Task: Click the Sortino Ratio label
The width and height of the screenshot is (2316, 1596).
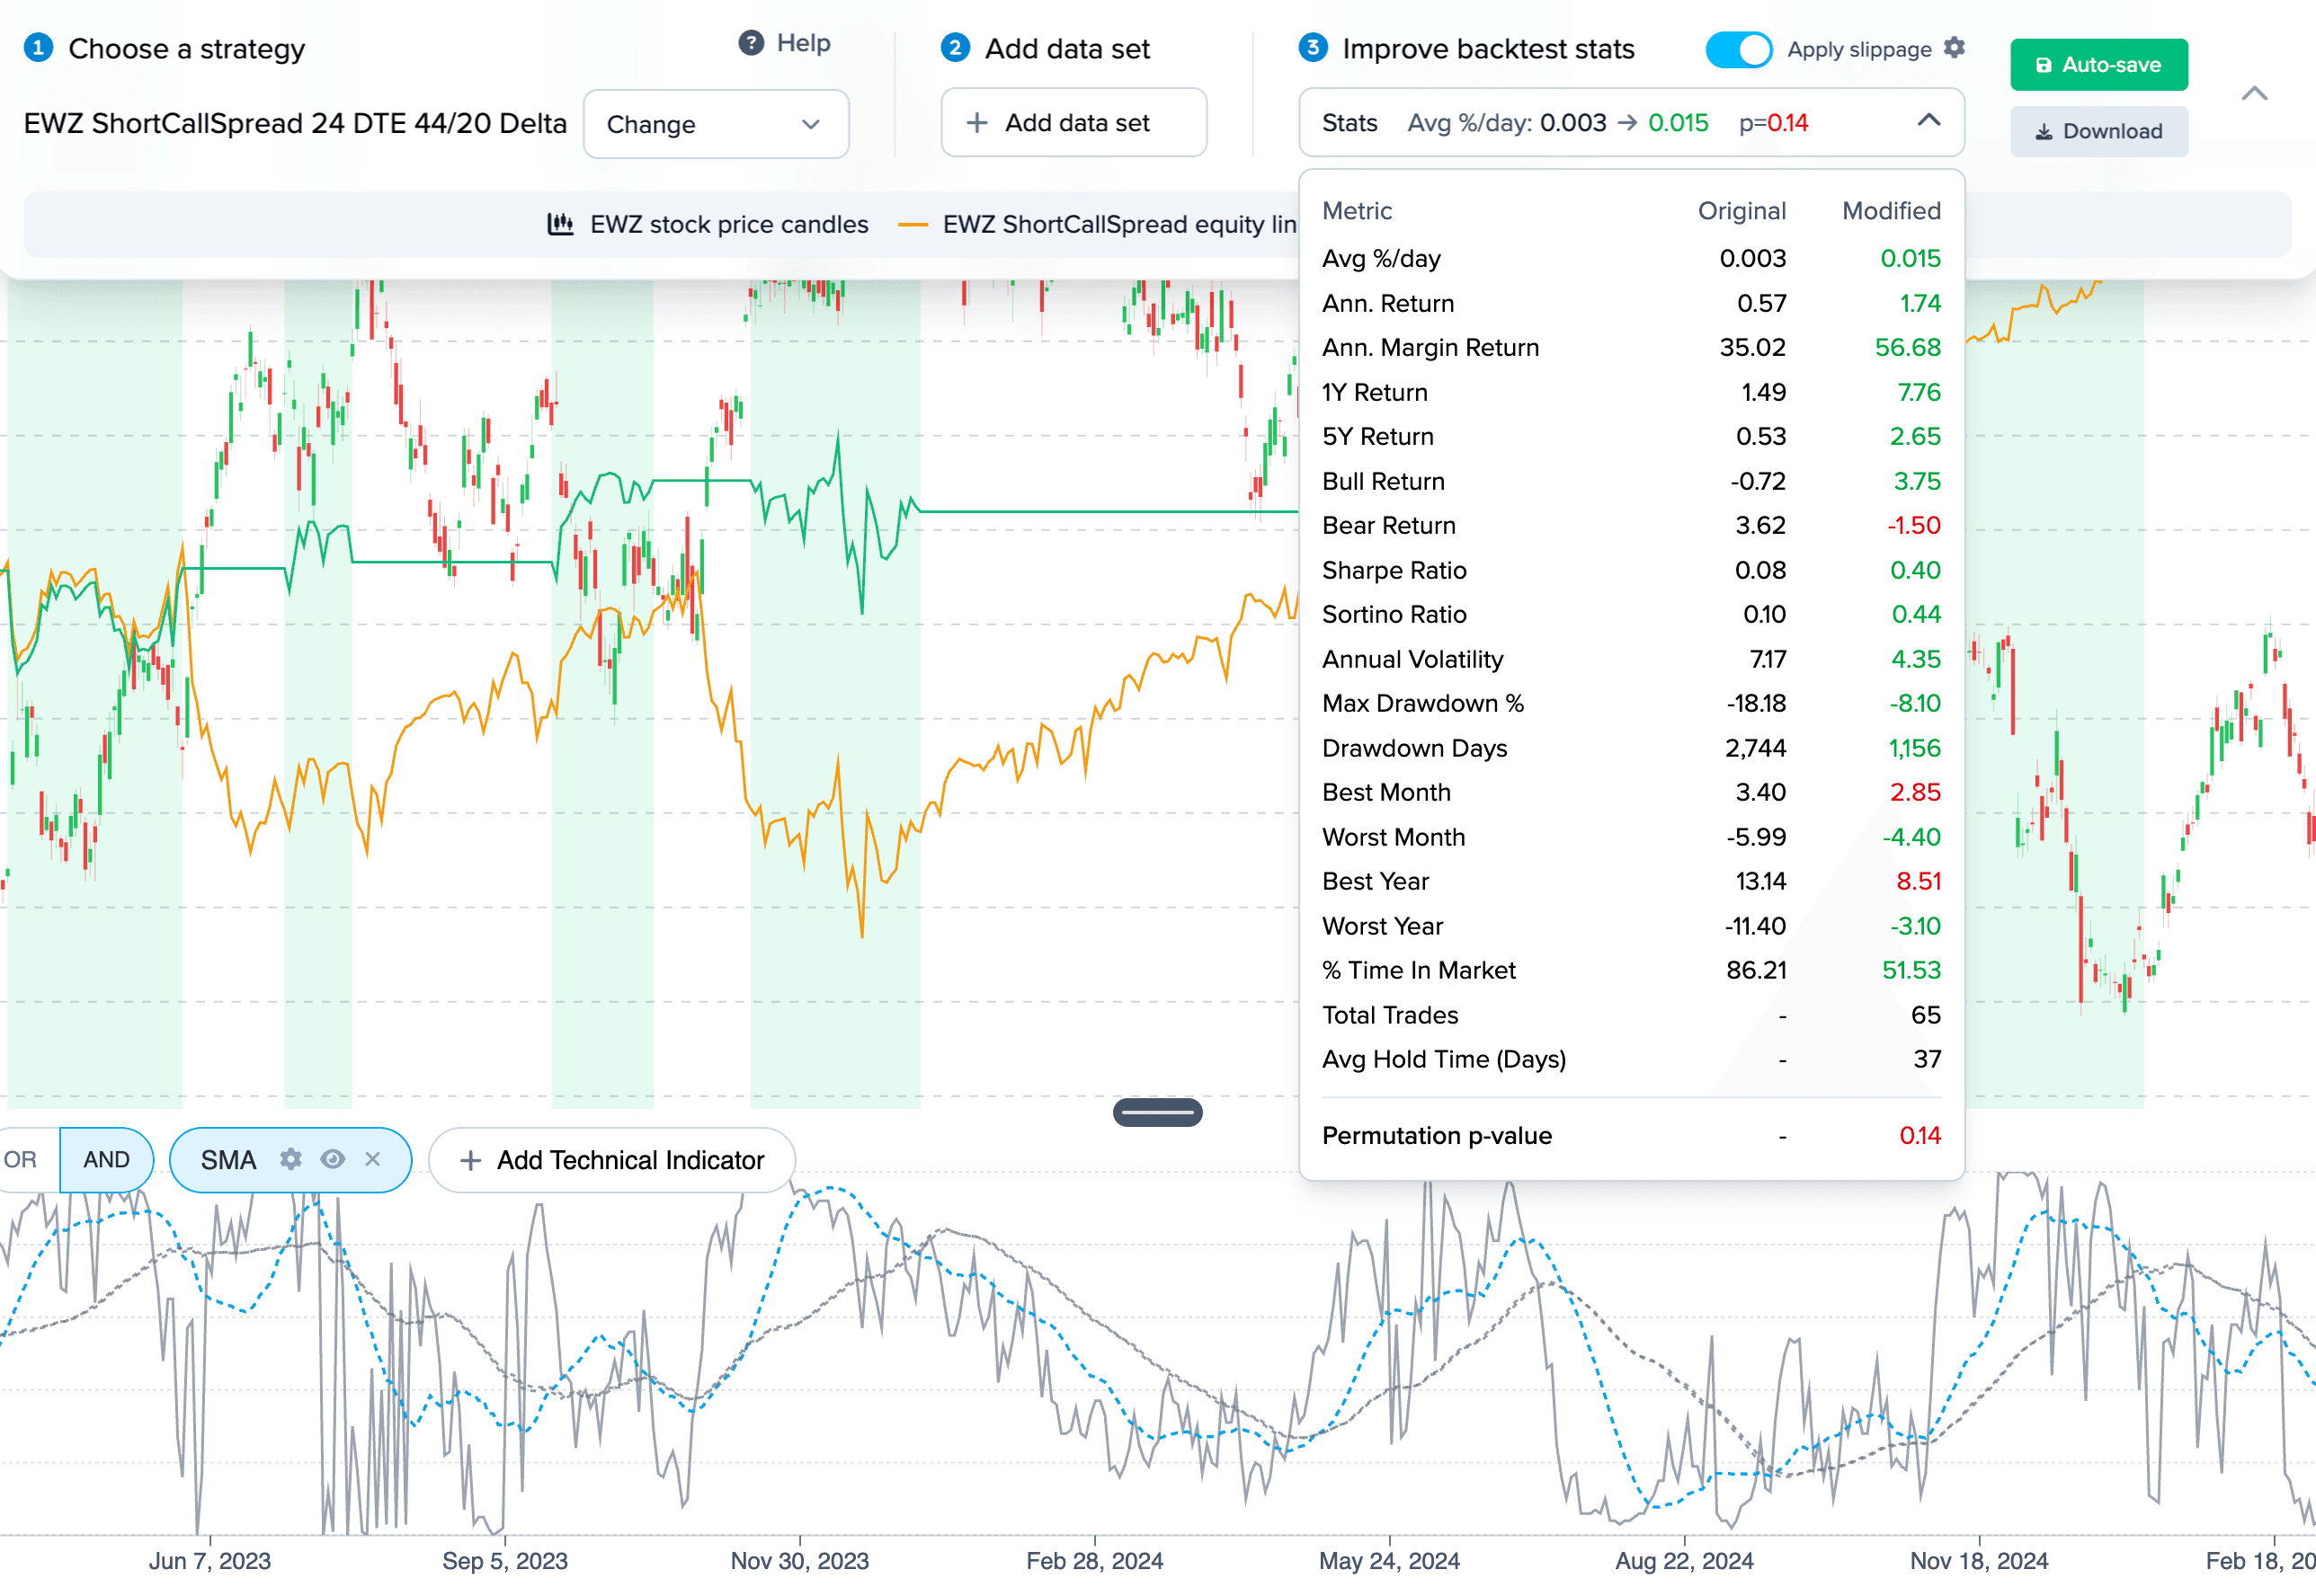Action: click(1394, 614)
